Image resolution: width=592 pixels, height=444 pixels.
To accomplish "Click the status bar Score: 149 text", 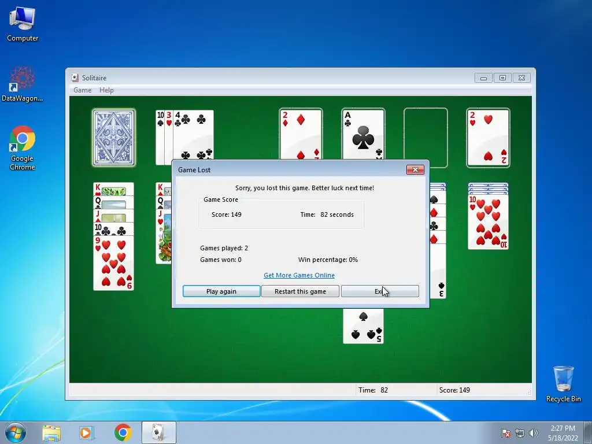I will click(454, 390).
